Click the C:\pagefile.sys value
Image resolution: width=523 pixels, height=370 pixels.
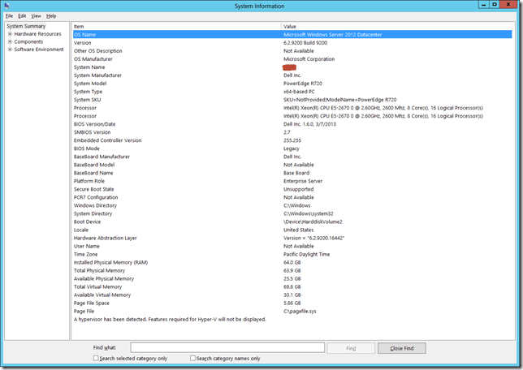(x=300, y=311)
